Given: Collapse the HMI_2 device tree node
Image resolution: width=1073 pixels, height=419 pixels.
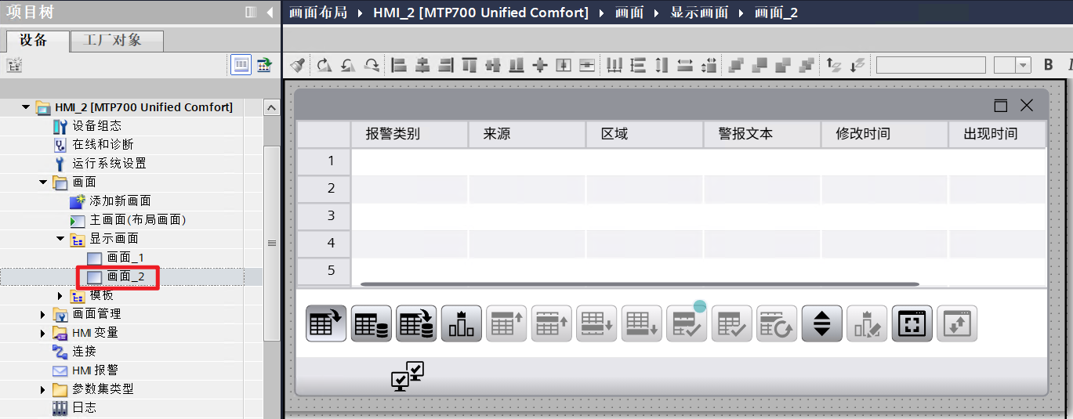Looking at the screenshot, I should (26, 107).
